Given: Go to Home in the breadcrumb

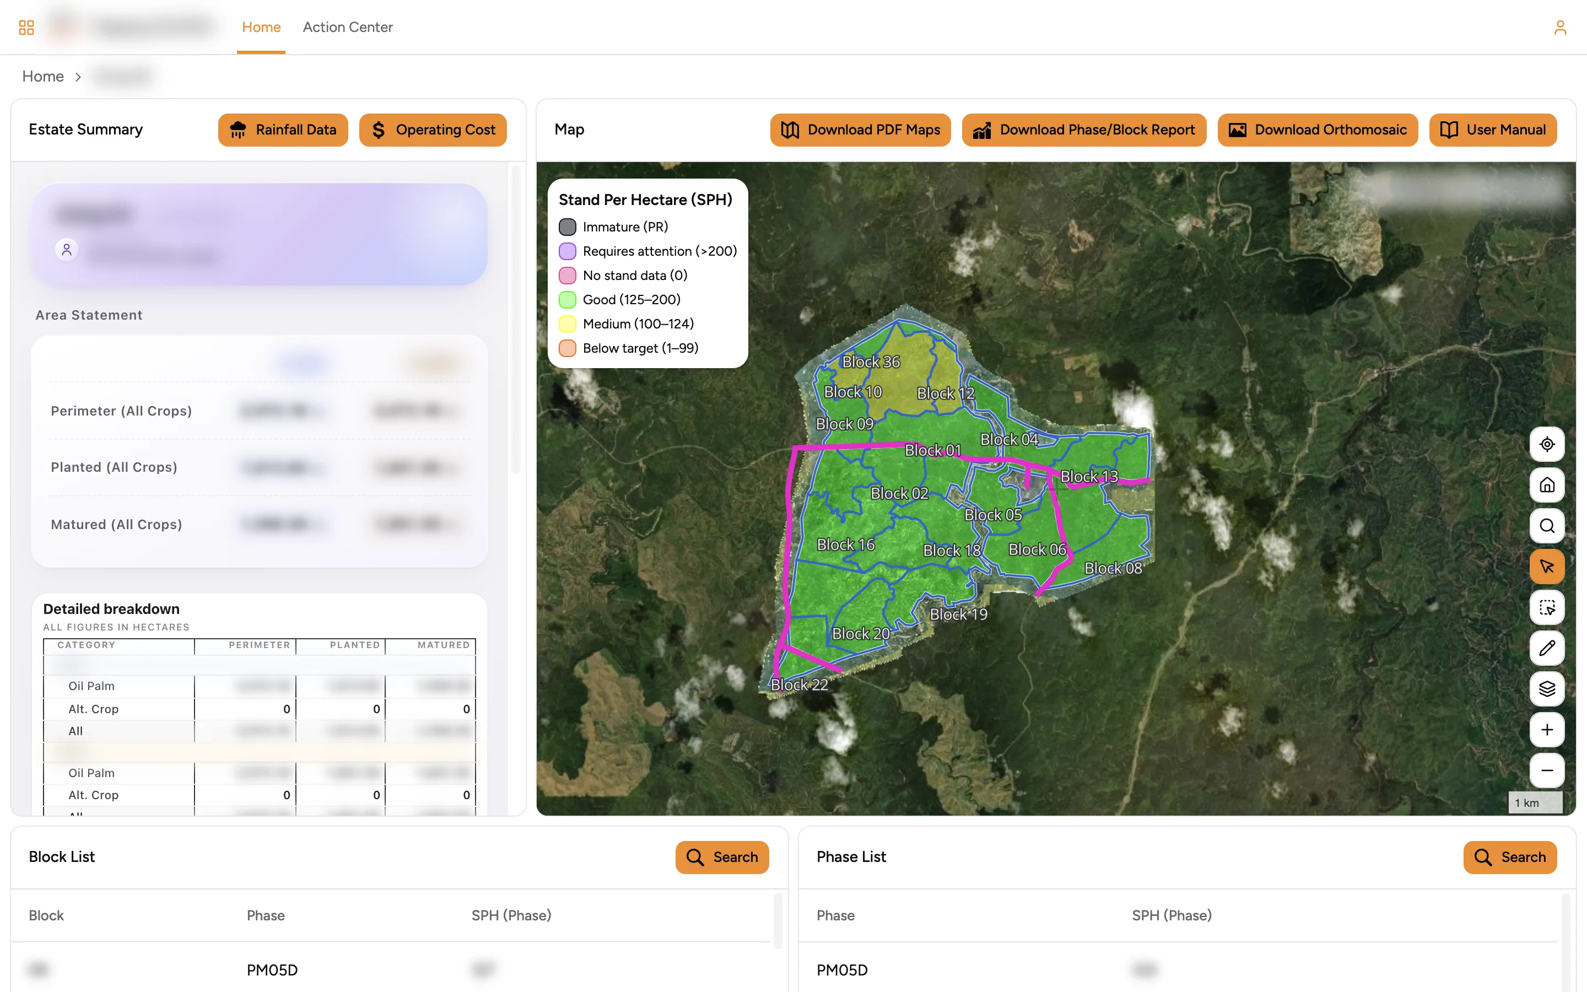Looking at the screenshot, I should pos(42,76).
